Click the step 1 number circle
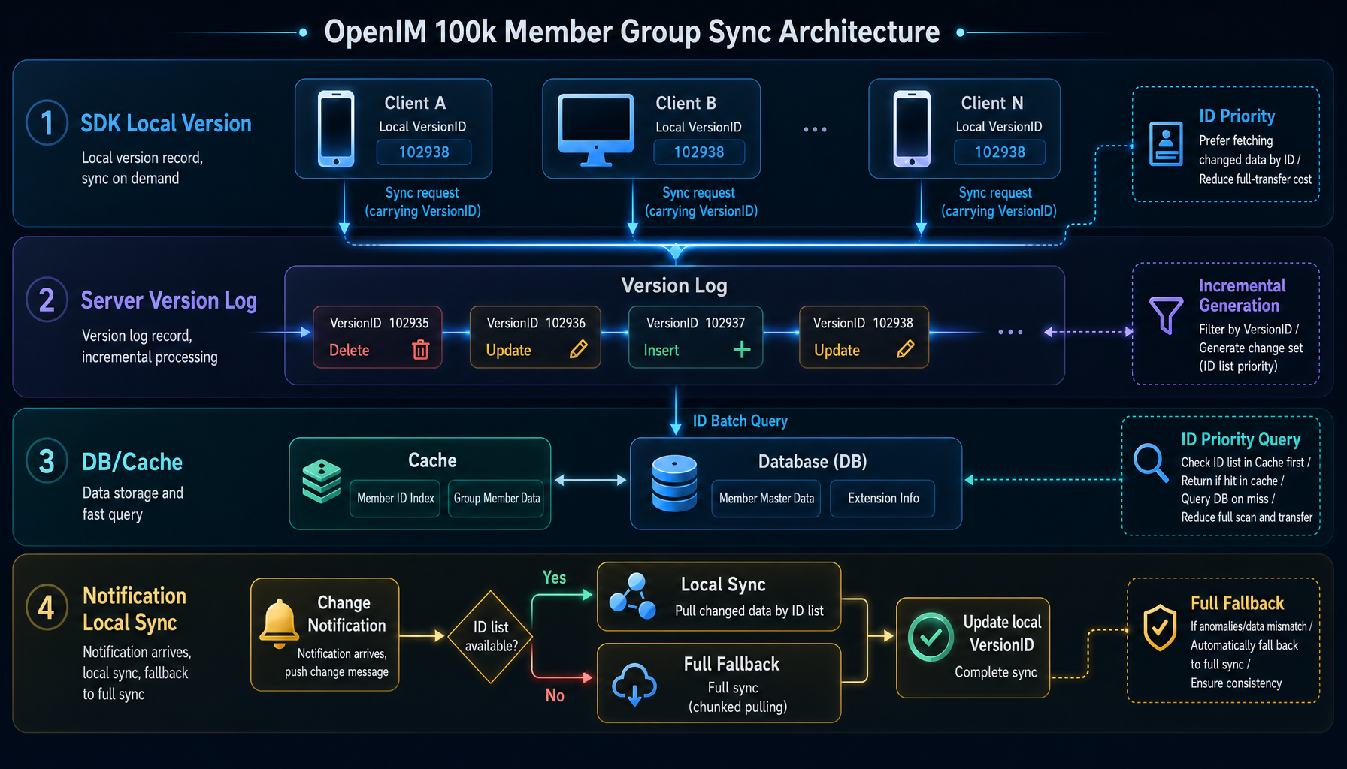This screenshot has width=1347, height=769. [x=47, y=122]
